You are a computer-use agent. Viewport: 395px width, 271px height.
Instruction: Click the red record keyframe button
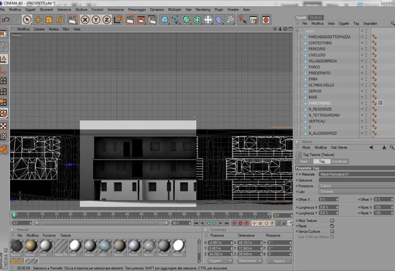235,223
